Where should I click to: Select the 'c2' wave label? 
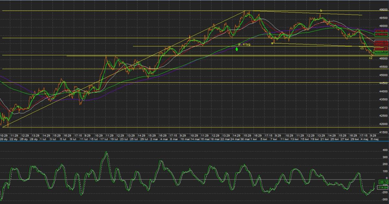pyautogui.click(x=371, y=58)
